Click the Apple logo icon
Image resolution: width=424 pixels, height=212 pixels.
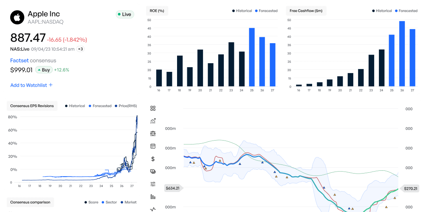pyautogui.click(x=17, y=18)
